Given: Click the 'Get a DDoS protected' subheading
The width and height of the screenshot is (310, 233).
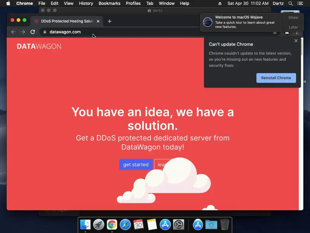Looking at the screenshot, I should pos(153,143).
